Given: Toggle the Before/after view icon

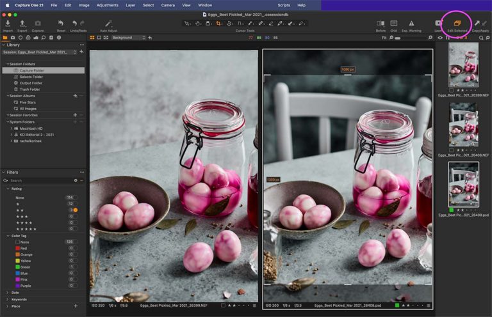Looking at the screenshot, I should coord(381,23).
